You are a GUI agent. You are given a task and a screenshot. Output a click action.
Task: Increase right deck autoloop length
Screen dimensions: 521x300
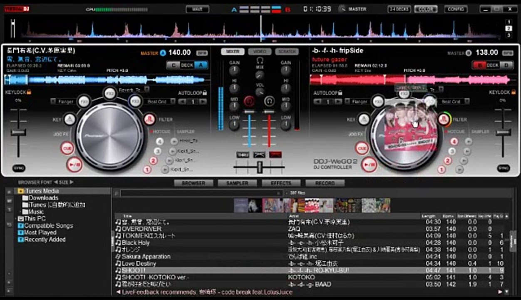(339, 102)
